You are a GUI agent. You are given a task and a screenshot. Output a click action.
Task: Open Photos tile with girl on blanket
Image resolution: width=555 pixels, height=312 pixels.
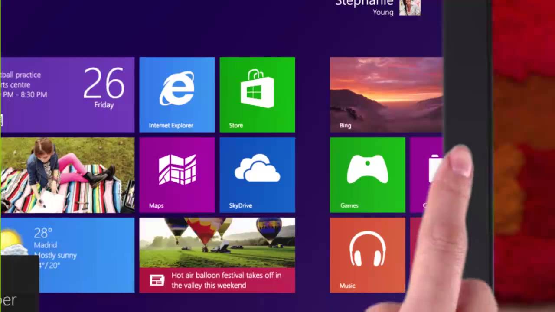(x=68, y=175)
